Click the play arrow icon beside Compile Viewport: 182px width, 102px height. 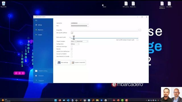pyautogui.click(x=36, y=35)
